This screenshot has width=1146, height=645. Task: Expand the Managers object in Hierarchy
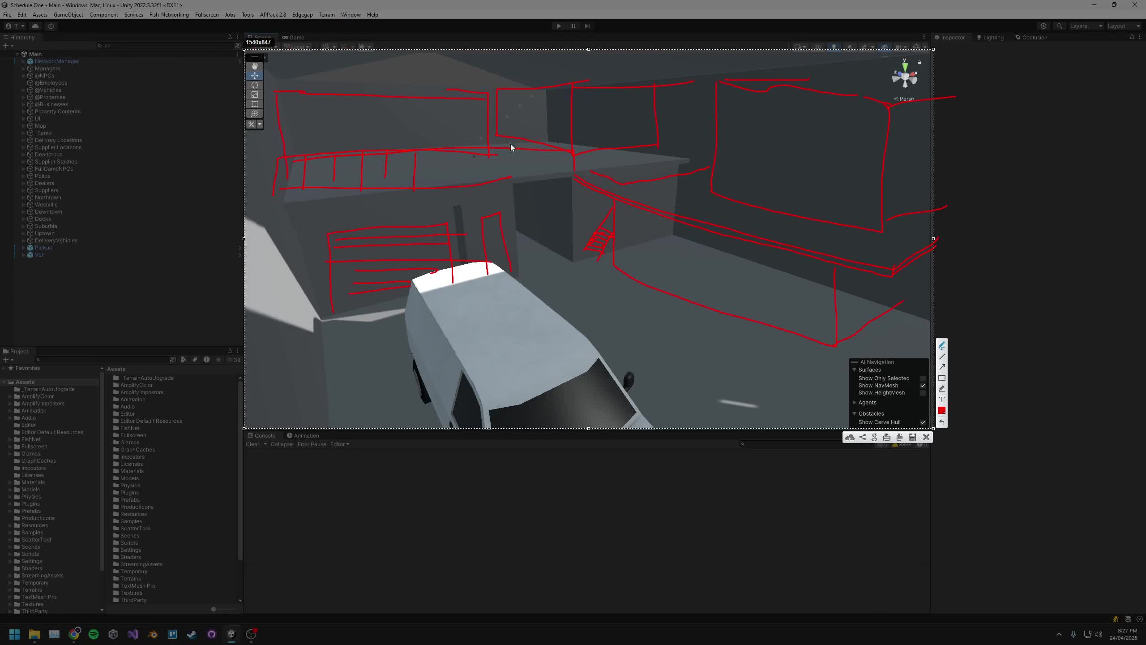click(23, 69)
